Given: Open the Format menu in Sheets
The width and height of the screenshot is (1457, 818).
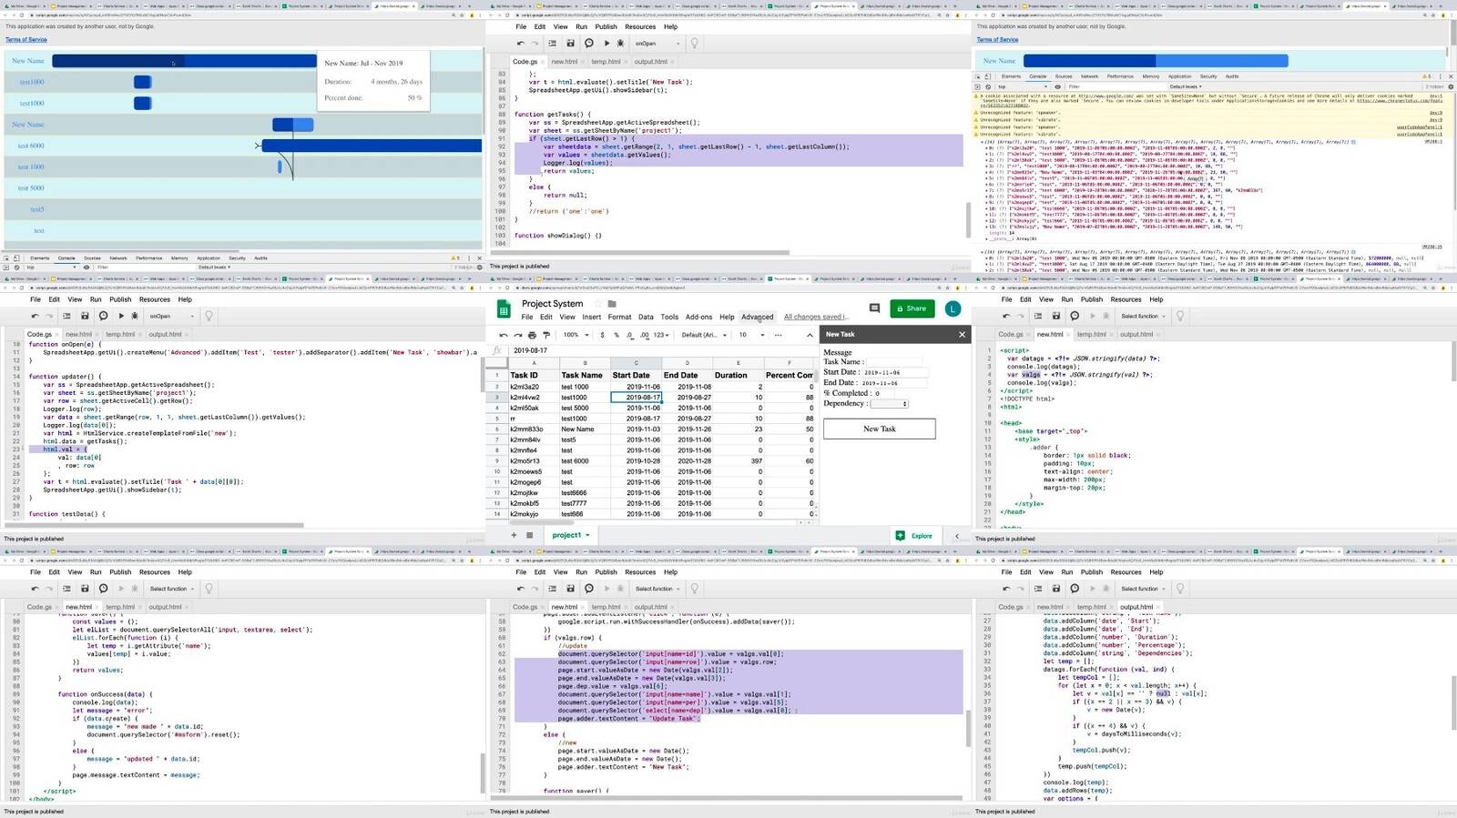Looking at the screenshot, I should coord(619,318).
